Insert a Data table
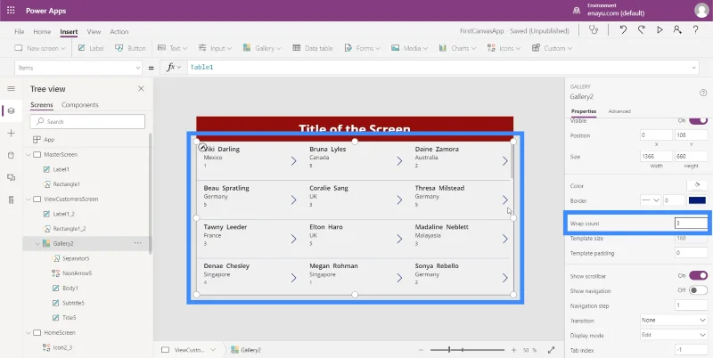713x358 pixels. coord(313,48)
